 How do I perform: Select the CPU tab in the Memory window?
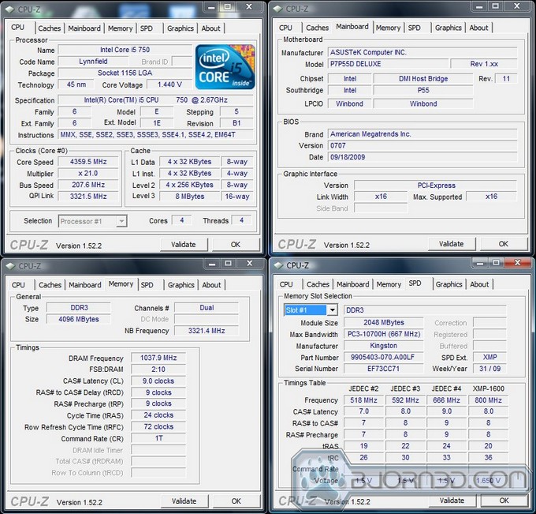tap(18, 285)
